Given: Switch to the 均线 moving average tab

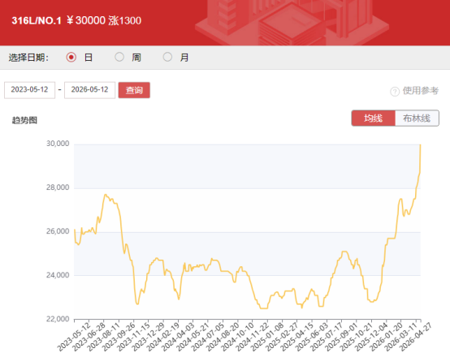Looking at the screenshot, I should pyautogui.click(x=374, y=118).
